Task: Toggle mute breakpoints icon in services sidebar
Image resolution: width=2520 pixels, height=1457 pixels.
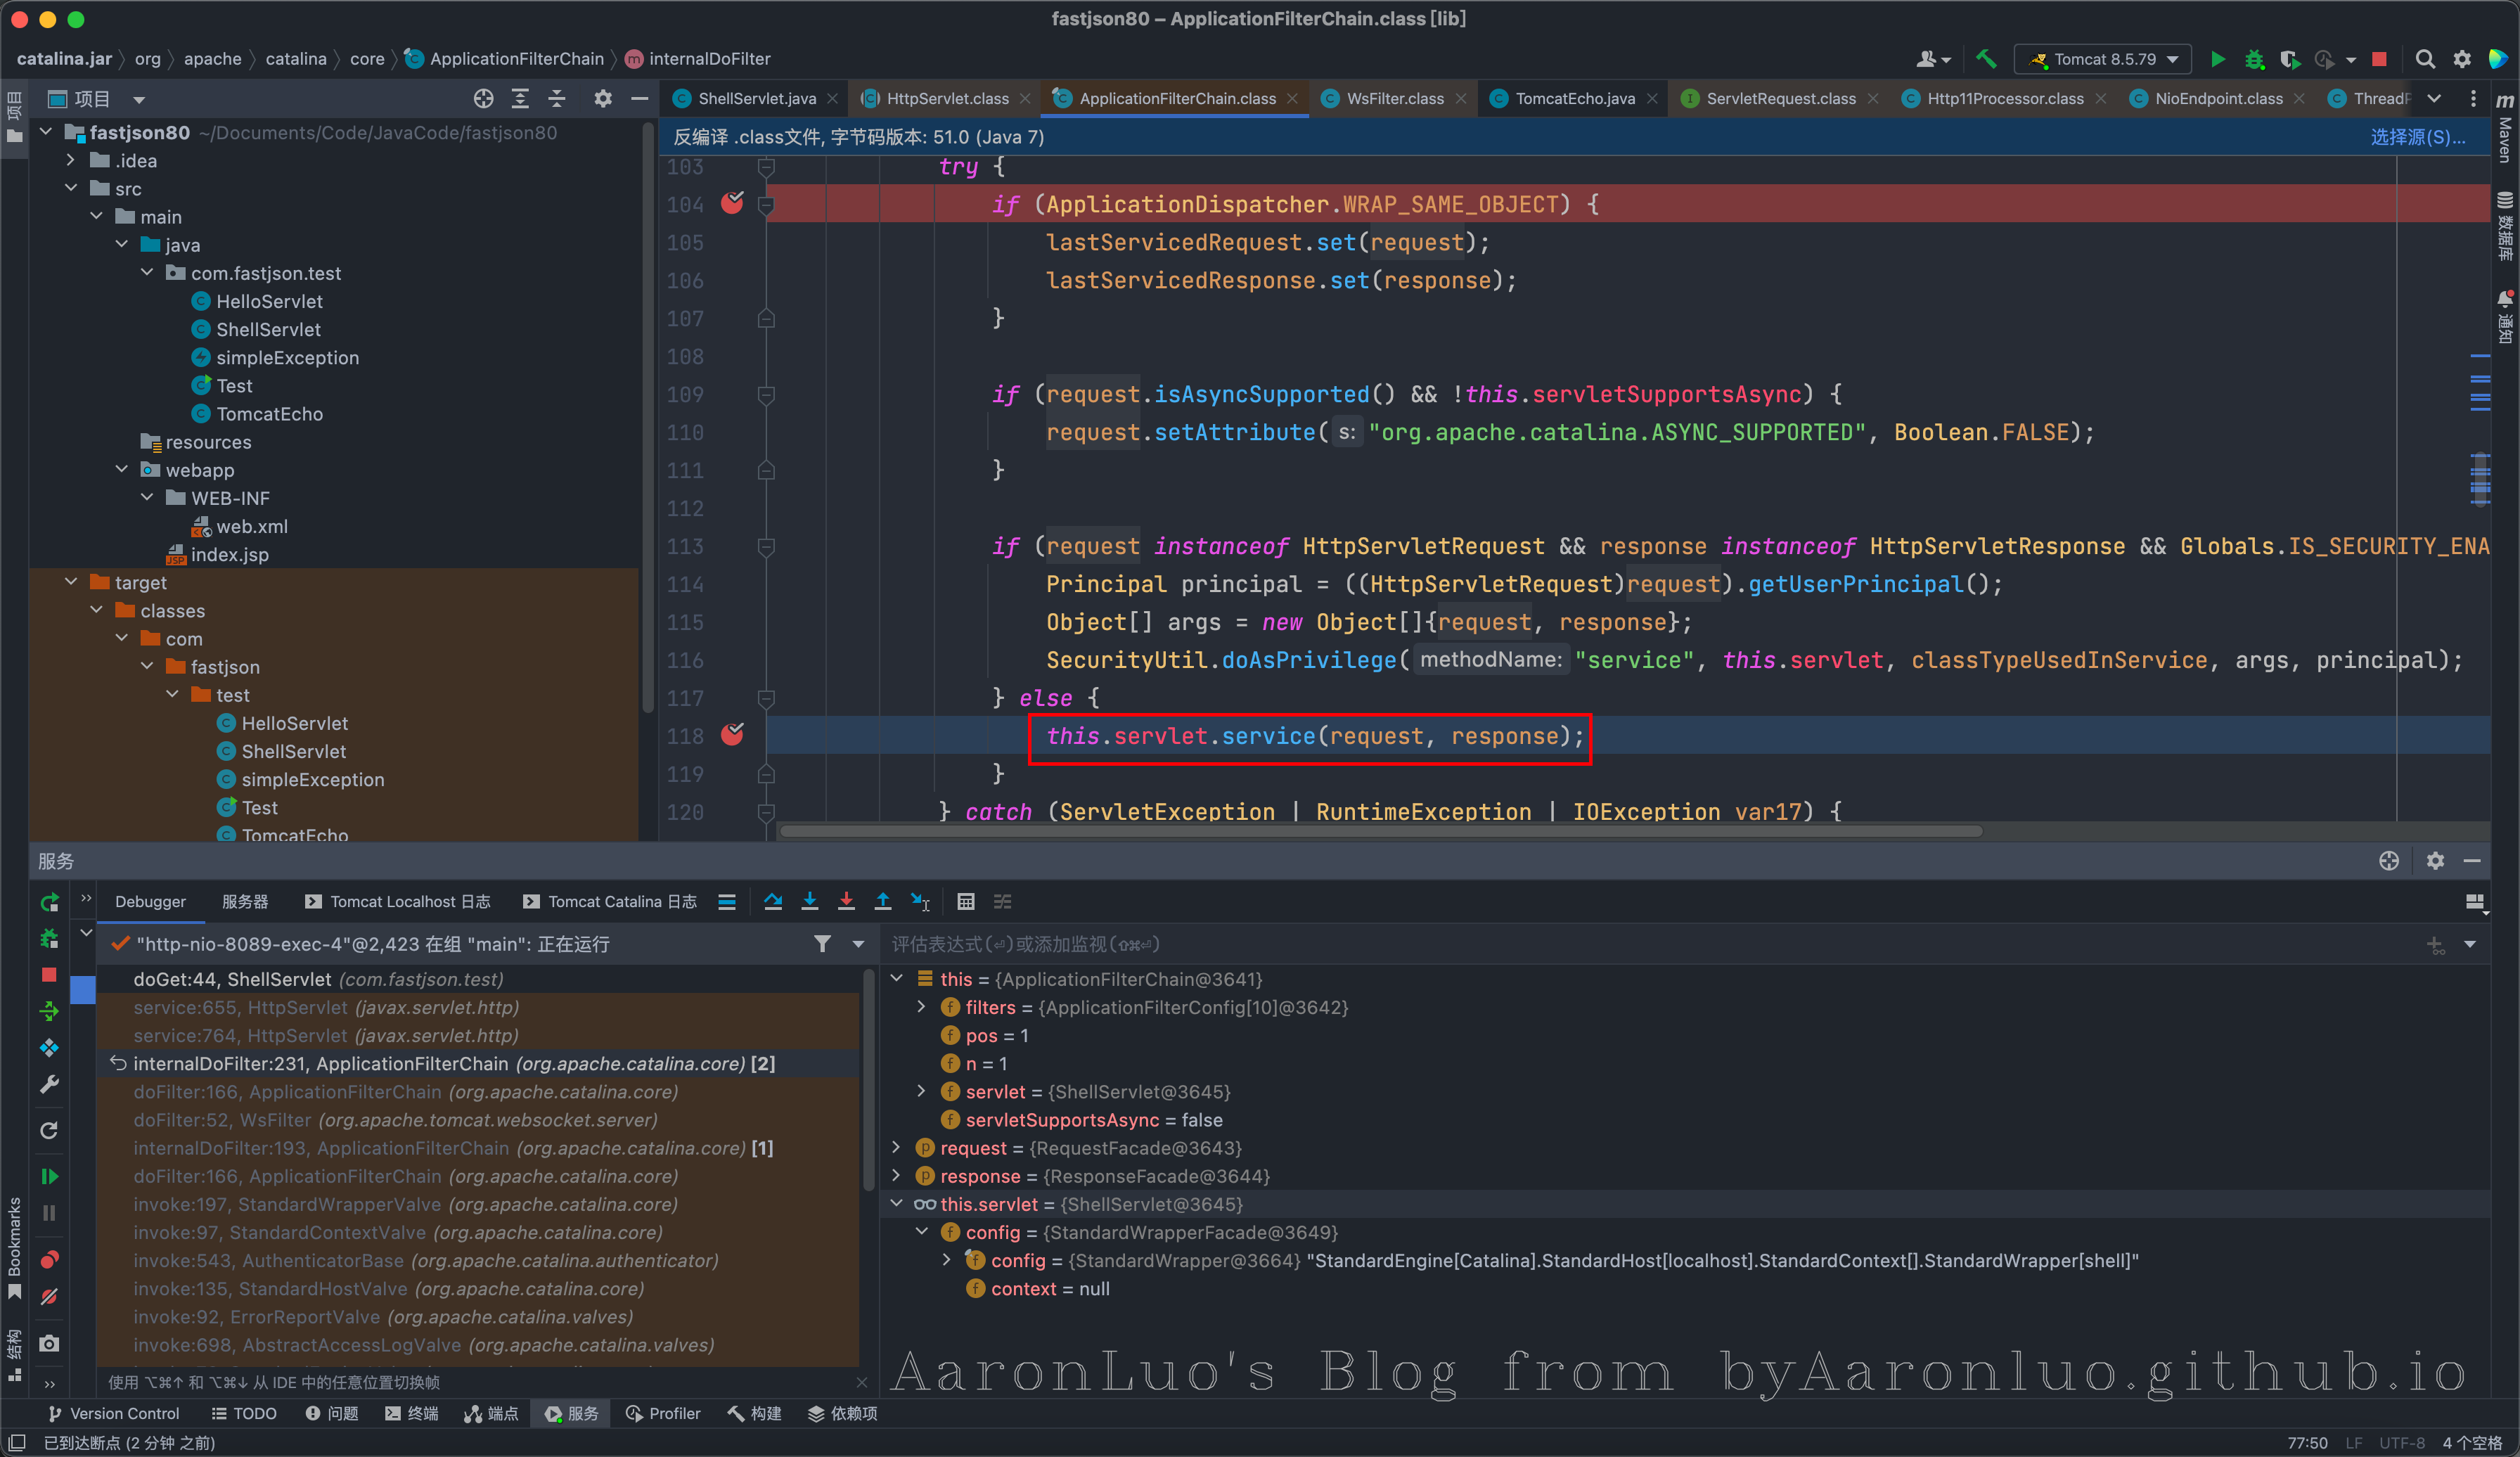Action: (x=49, y=1297)
